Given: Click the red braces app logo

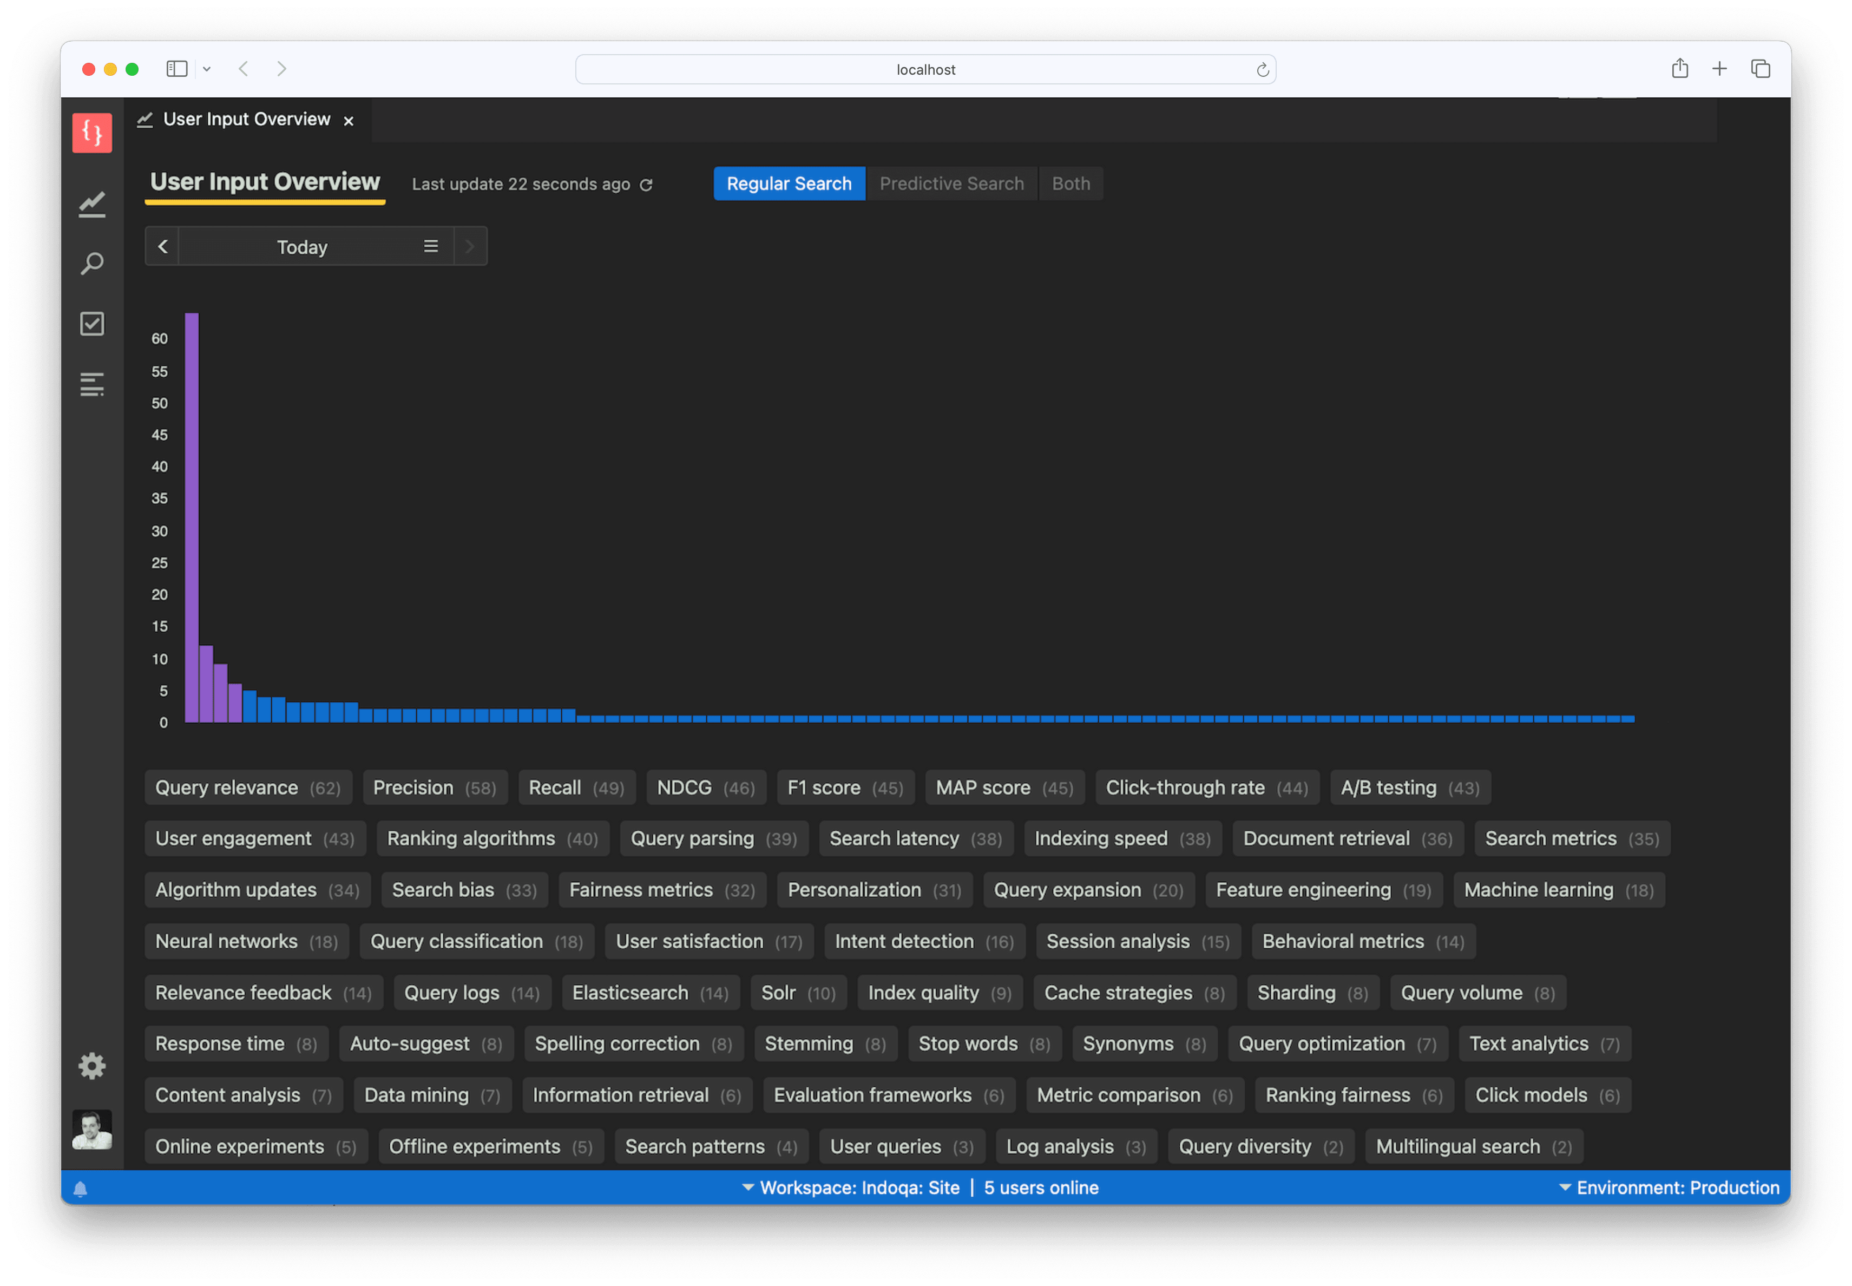Looking at the screenshot, I should point(92,133).
